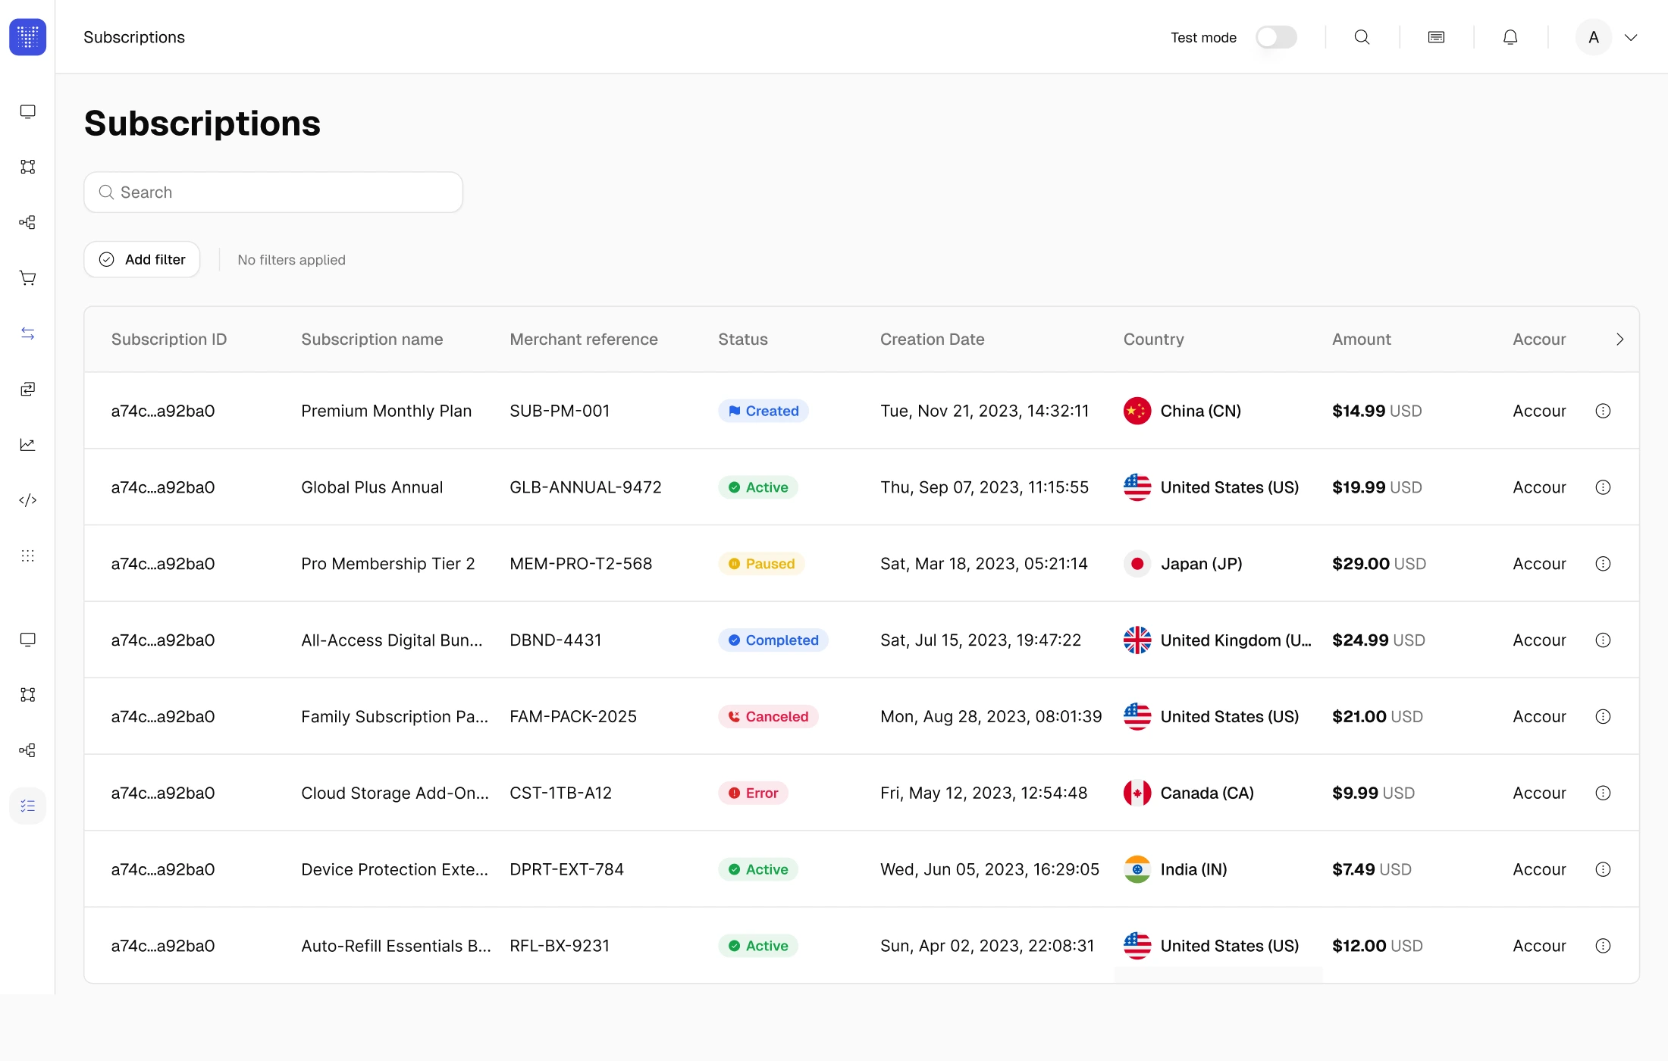This screenshot has height=1061, width=1668.
Task: Focus the Search input field
Action: pyautogui.click(x=273, y=192)
